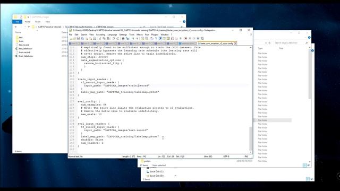The image size is (340, 191).
Task: Click the Save icon in Notepad++ toolbar
Action: 78,38
